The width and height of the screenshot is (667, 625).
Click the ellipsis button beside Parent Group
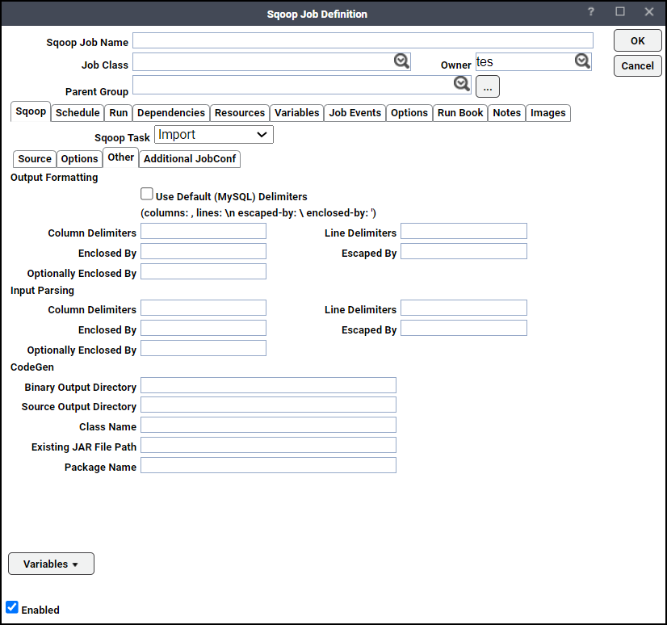click(x=488, y=86)
